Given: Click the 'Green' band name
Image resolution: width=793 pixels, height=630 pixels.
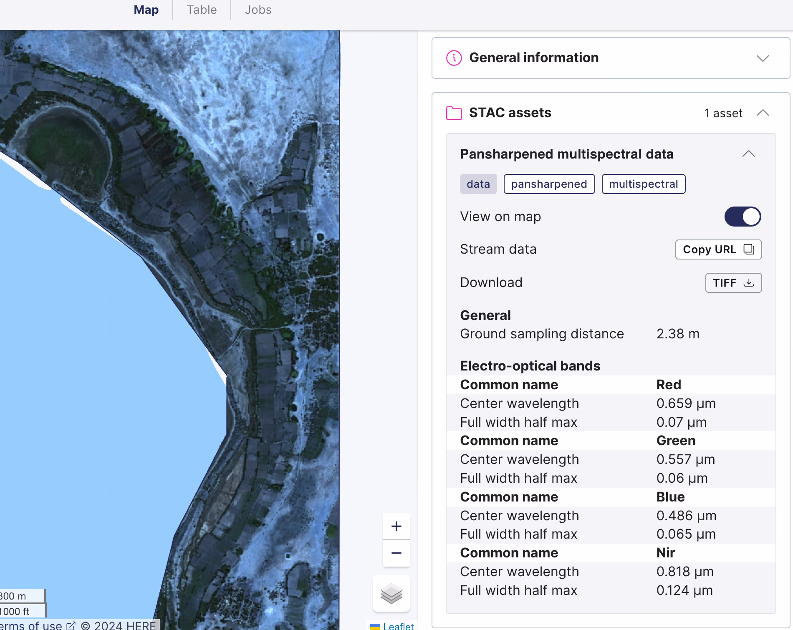Looking at the screenshot, I should tap(676, 441).
